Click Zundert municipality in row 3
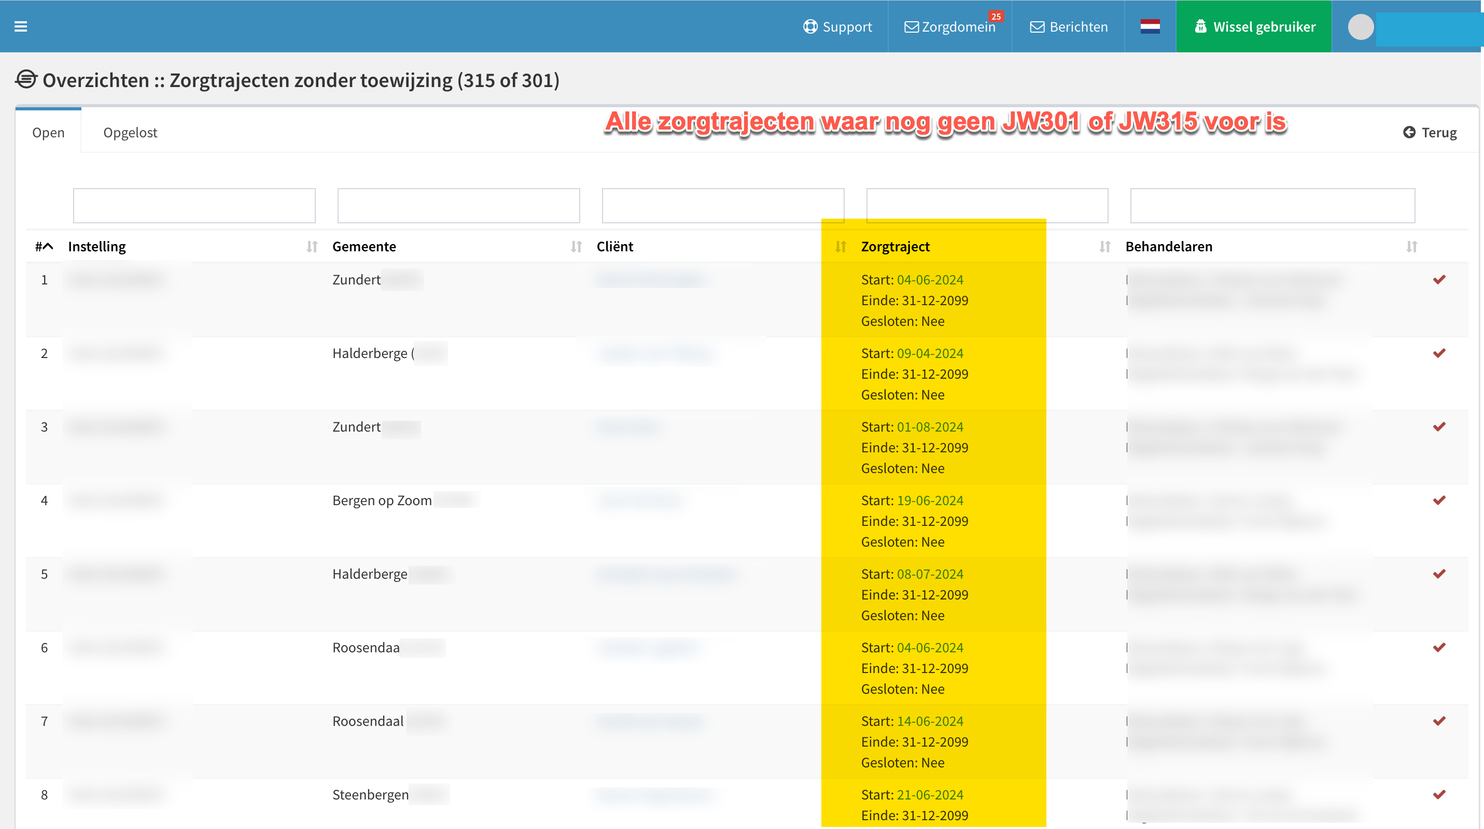The image size is (1484, 829). click(356, 427)
